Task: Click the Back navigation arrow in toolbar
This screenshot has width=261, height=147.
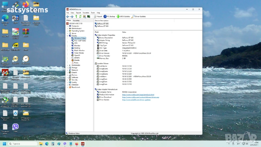Action: point(68,16)
